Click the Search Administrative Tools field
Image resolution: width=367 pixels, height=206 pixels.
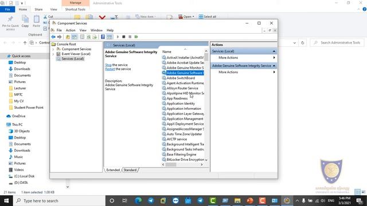click(x=337, y=43)
